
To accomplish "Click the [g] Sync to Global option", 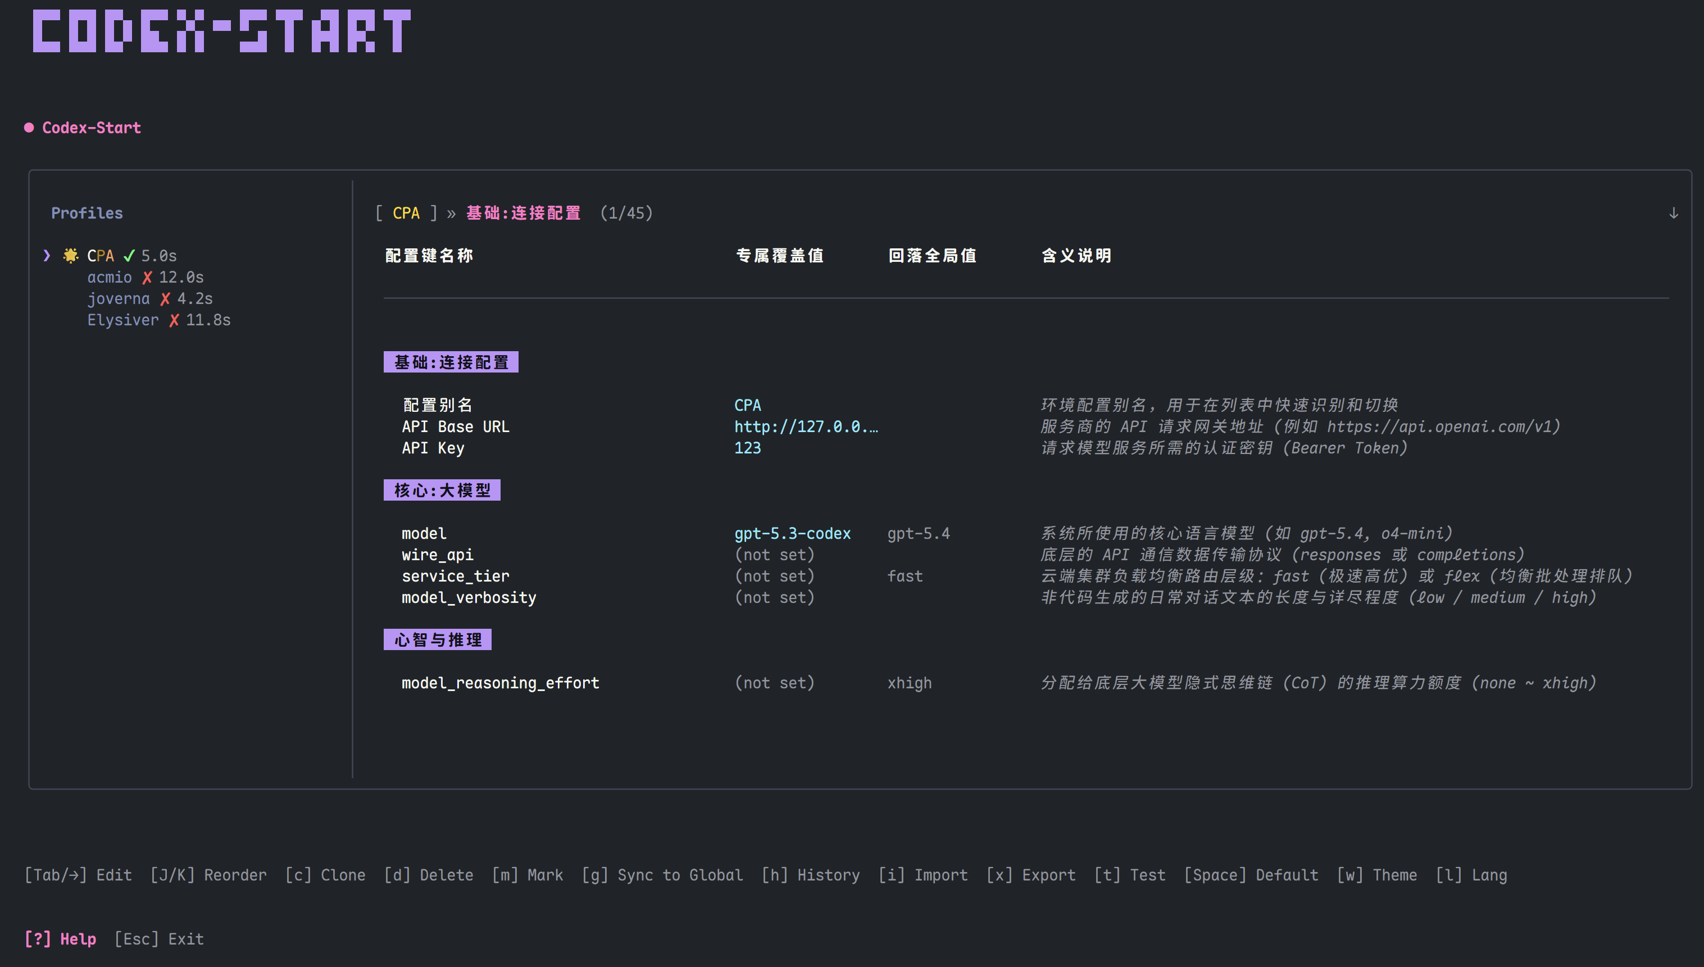I will (x=662, y=875).
